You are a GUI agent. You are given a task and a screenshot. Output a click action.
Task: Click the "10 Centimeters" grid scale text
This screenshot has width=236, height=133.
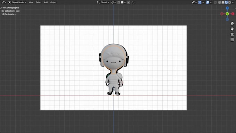coord(8,14)
